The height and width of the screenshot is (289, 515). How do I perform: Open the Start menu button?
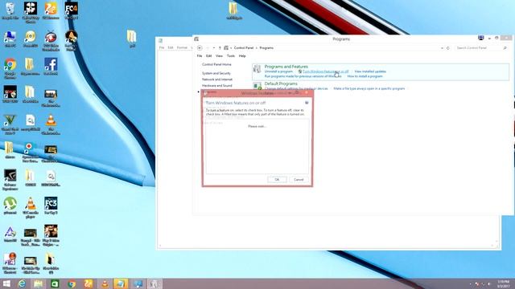pos(6,283)
